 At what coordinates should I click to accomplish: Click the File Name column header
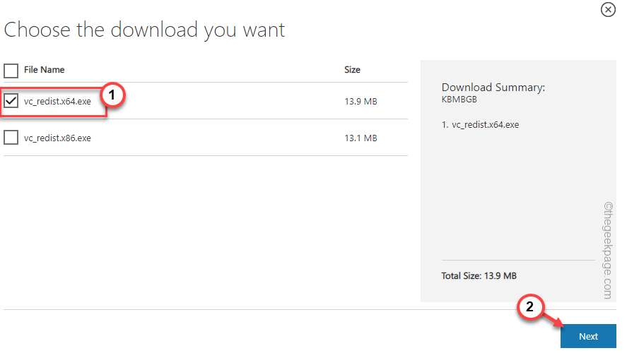click(45, 70)
